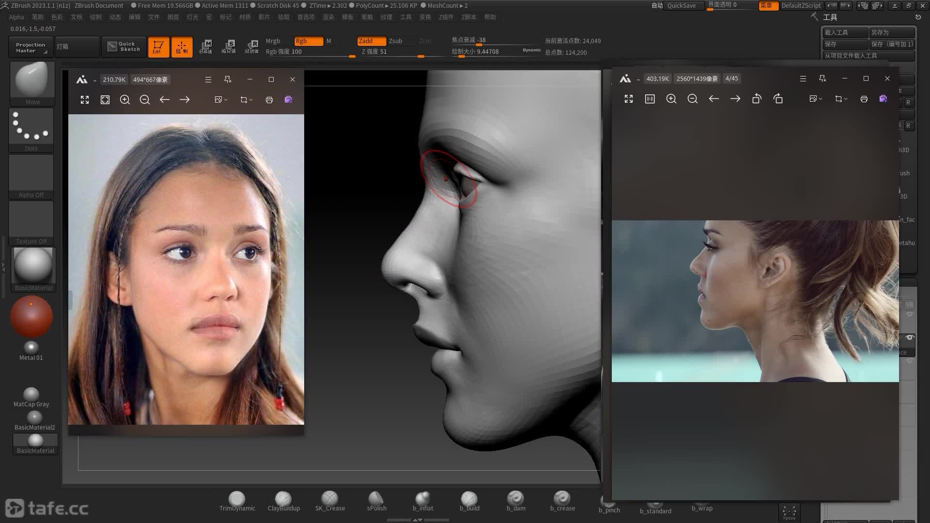Open the Alpha menu
Screen dimensions: 930x523
point(16,17)
